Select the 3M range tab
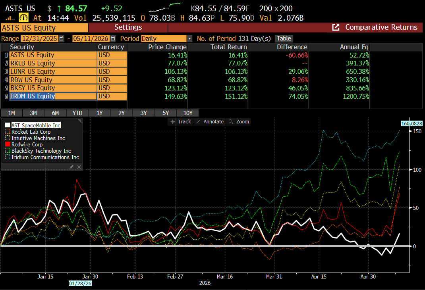 33,113
